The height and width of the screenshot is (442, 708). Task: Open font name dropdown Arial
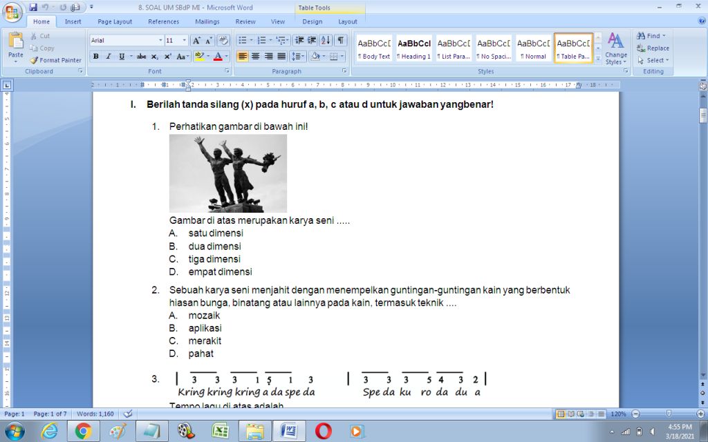[x=160, y=41]
